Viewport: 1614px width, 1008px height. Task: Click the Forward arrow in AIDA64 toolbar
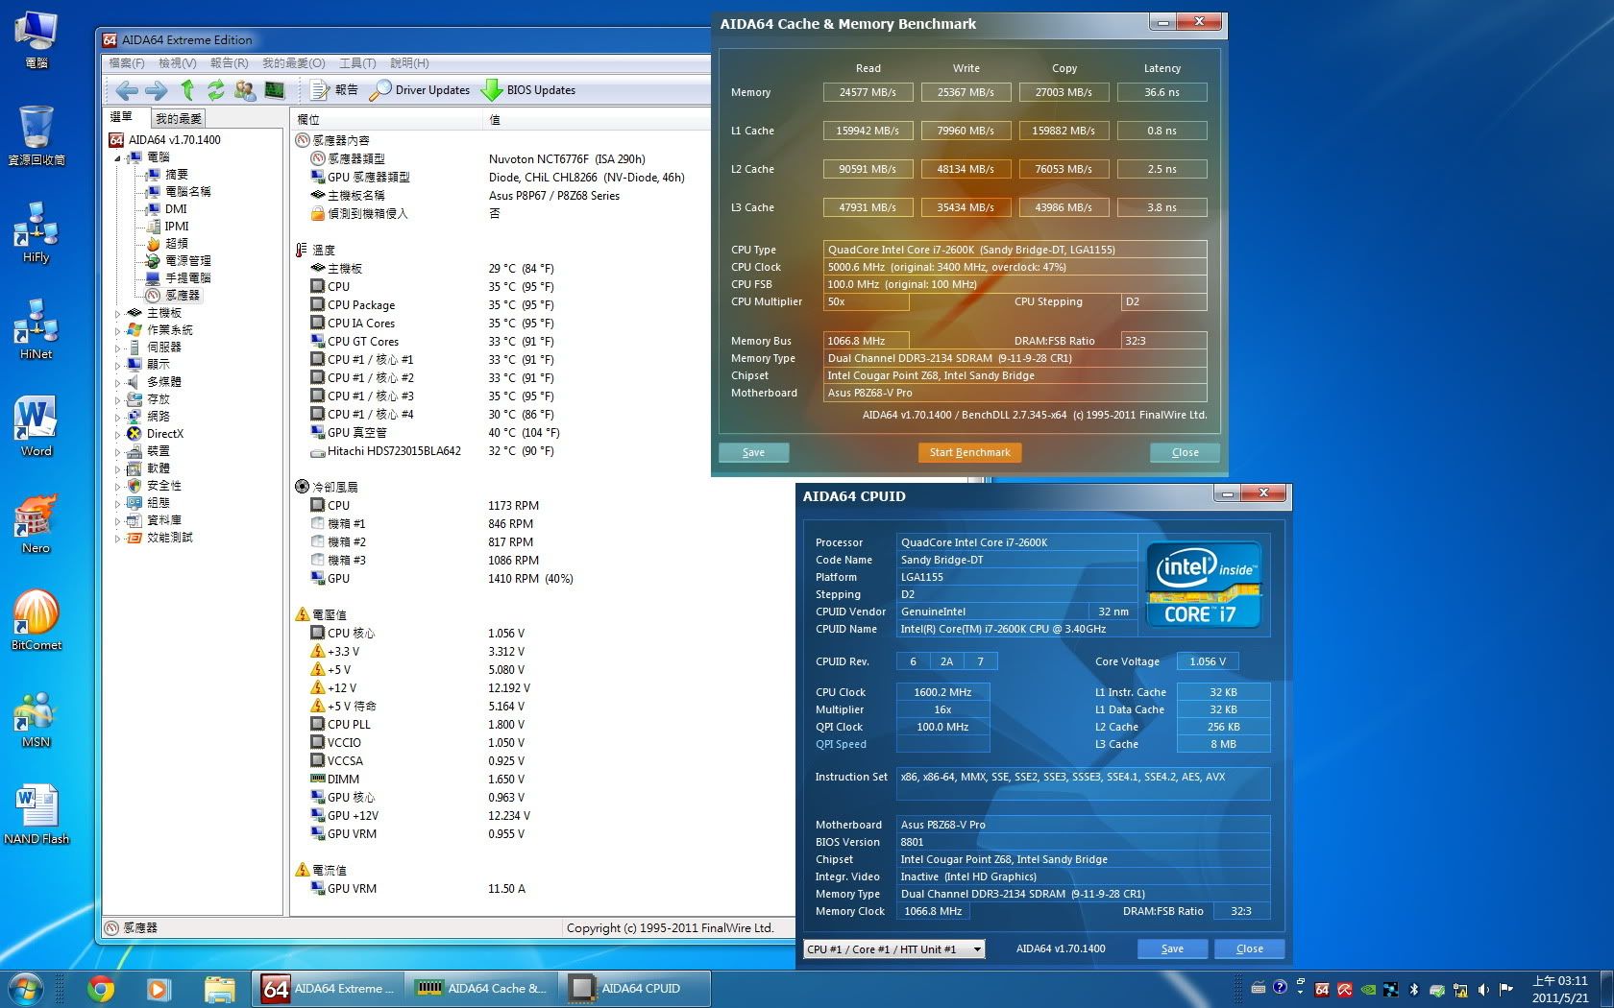point(156,90)
